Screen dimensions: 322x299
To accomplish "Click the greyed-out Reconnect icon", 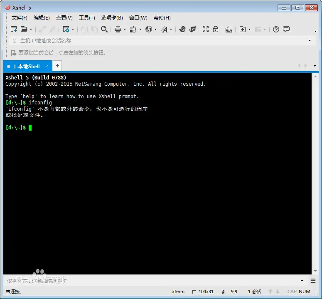I will click(52, 29).
